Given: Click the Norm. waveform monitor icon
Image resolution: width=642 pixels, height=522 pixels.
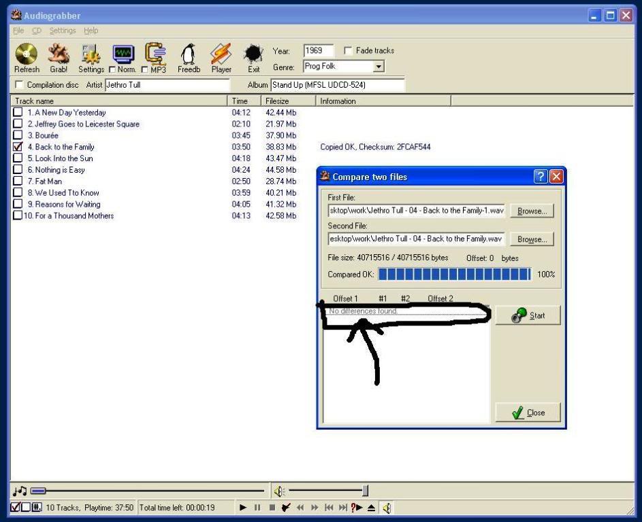Looking at the screenshot, I should pos(124,54).
